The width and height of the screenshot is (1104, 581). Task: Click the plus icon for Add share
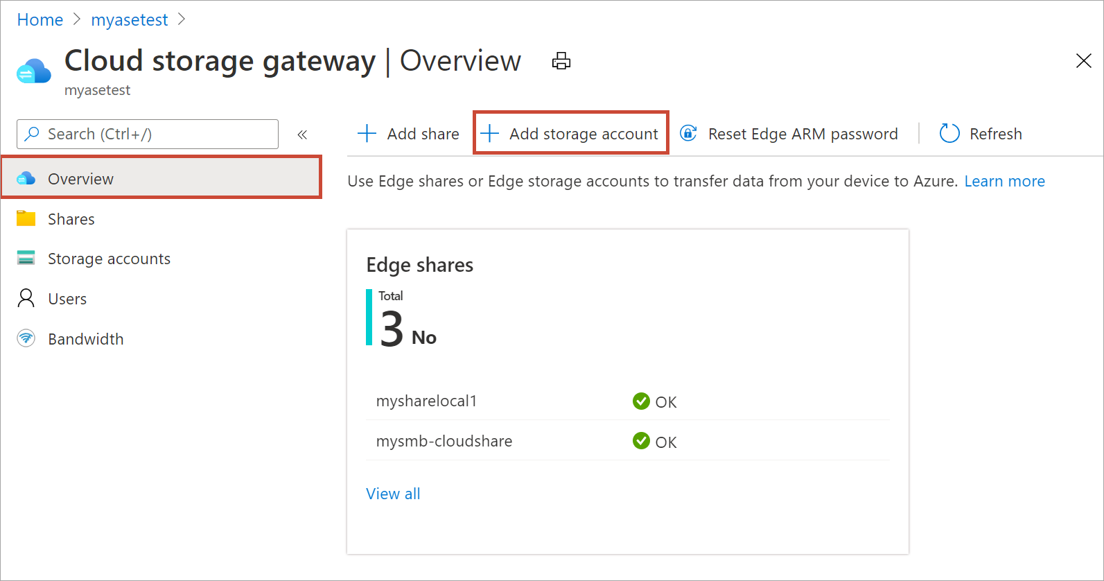pyautogui.click(x=367, y=134)
